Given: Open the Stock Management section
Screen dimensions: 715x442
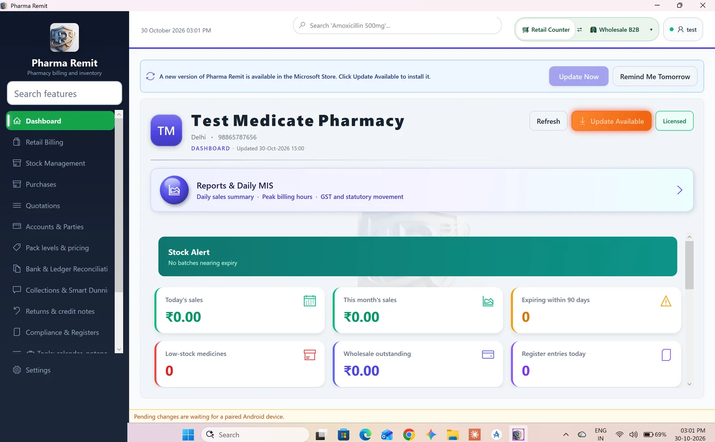Looking at the screenshot, I should tap(60, 163).
